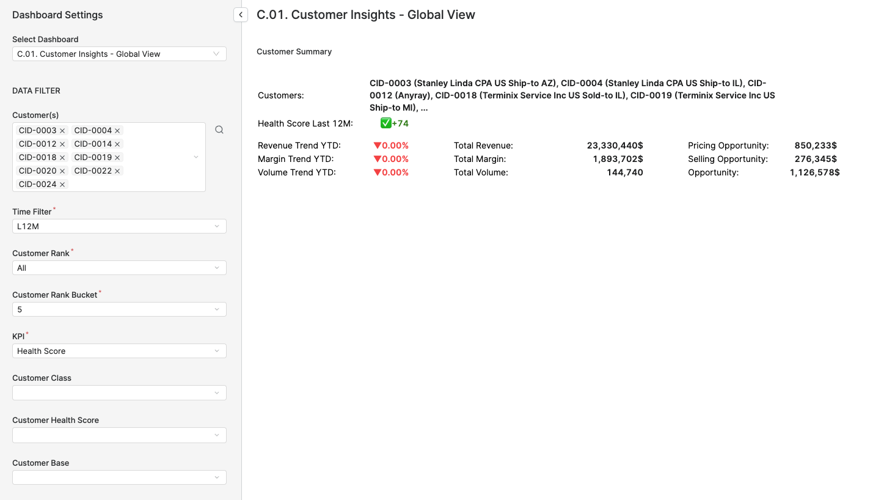The height and width of the screenshot is (500, 895).
Task: Remove the CID-0018 customer filter chip
Action: pyautogui.click(x=63, y=157)
